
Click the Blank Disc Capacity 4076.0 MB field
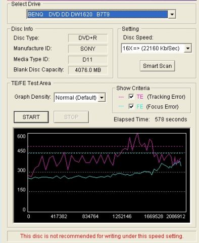tap(88, 70)
